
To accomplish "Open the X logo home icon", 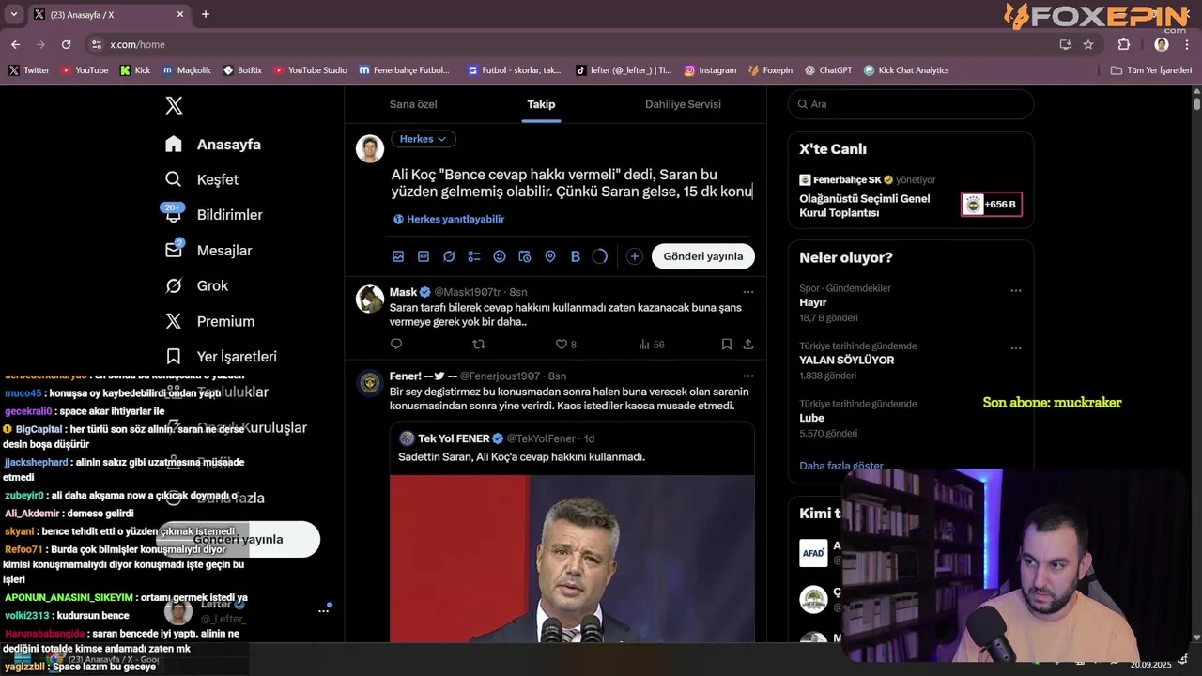I will [x=174, y=105].
